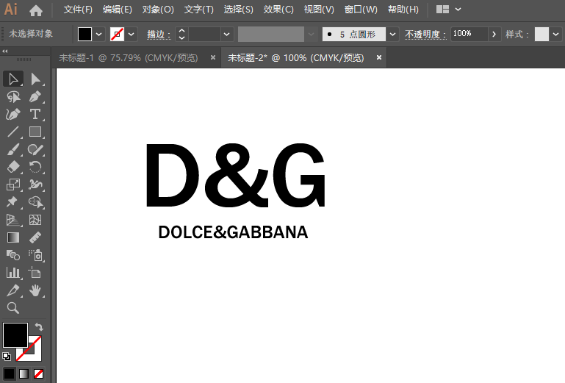Select the Shape Builder tool
This screenshot has height=383, width=565.
pos(35,202)
